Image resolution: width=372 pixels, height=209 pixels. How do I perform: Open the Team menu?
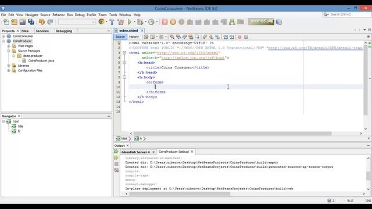pos(102,15)
